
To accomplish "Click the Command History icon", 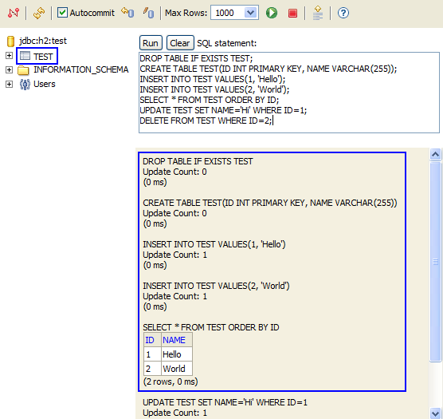I will (x=318, y=13).
